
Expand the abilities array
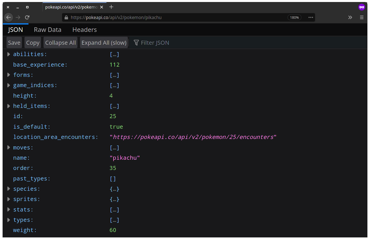[9, 54]
